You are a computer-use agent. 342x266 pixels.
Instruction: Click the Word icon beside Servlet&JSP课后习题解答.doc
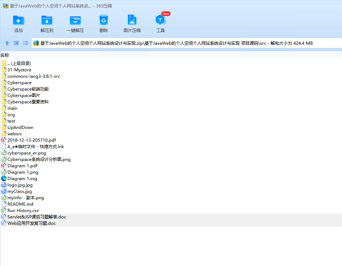4,217
